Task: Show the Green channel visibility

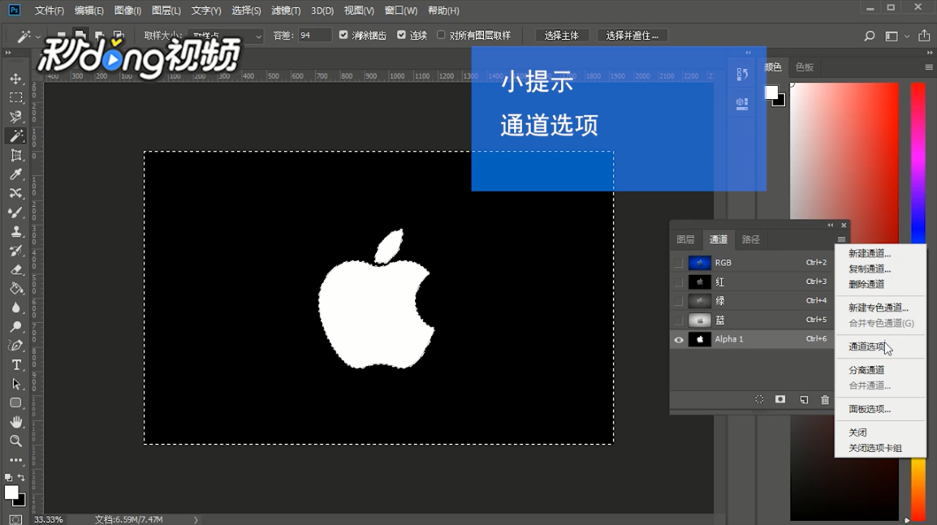Action: 678,301
